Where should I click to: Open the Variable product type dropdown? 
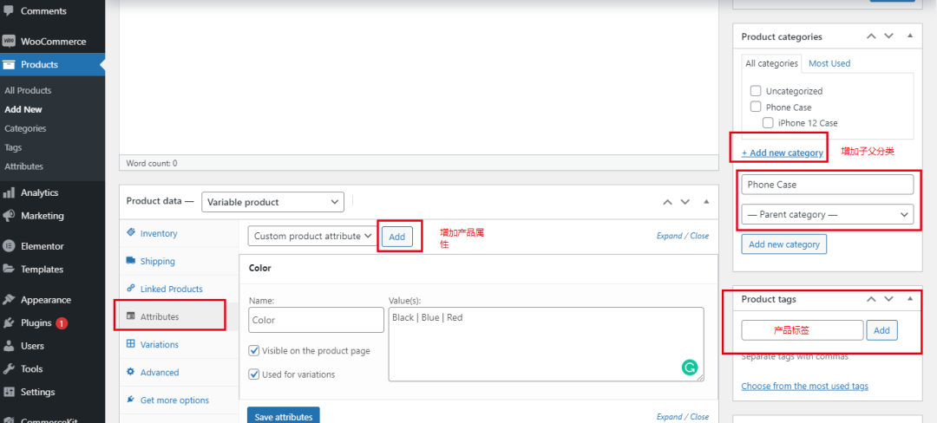(272, 202)
